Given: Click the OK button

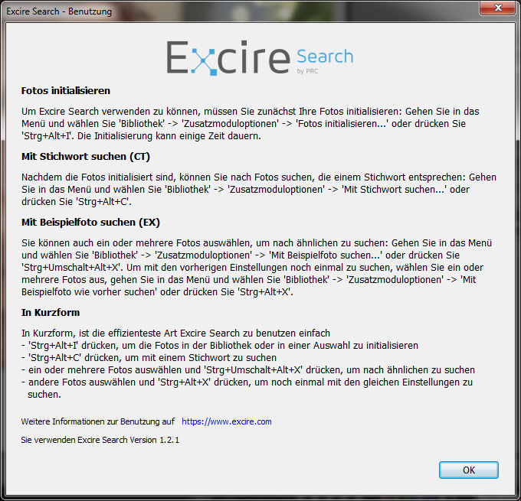Looking at the screenshot, I should click(468, 470).
